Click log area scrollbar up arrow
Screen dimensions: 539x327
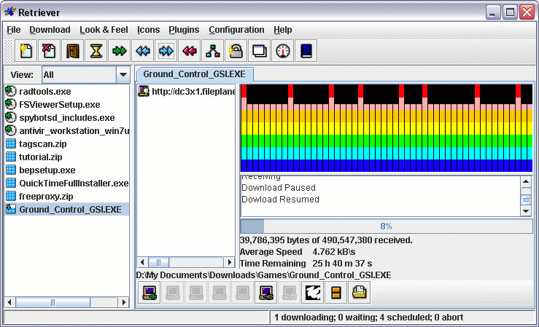click(526, 181)
